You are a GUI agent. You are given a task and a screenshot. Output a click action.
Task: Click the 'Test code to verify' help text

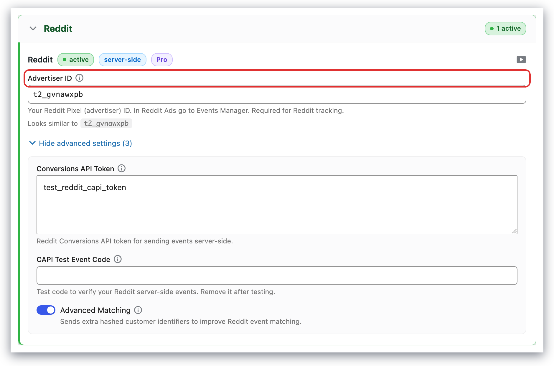point(156,292)
